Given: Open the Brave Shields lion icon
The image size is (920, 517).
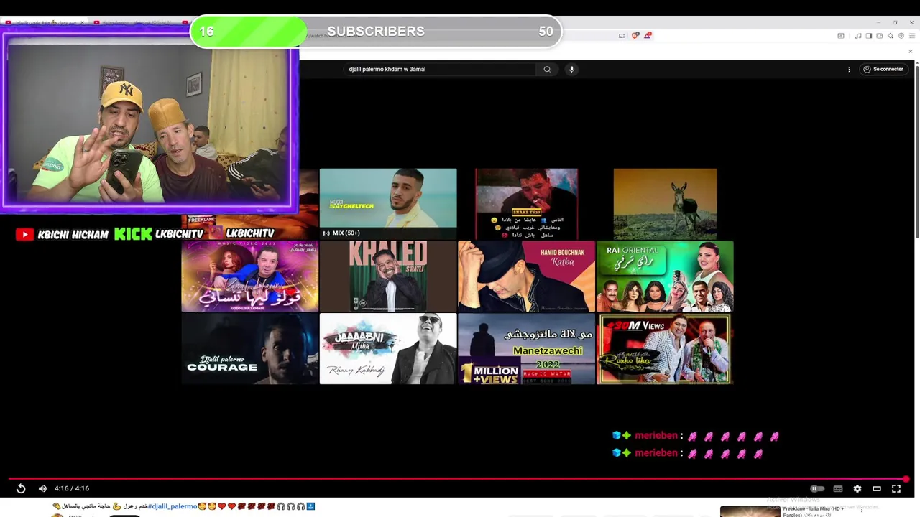Looking at the screenshot, I should [635, 35].
